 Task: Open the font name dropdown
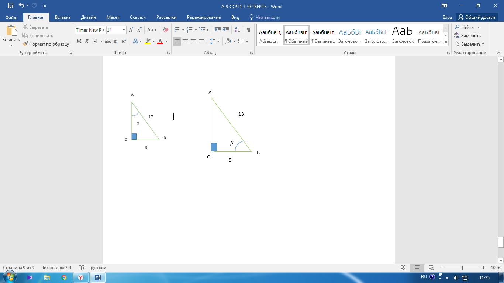(x=104, y=30)
